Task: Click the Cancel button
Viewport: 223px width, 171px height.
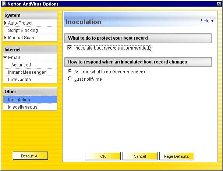Action: 140,156
